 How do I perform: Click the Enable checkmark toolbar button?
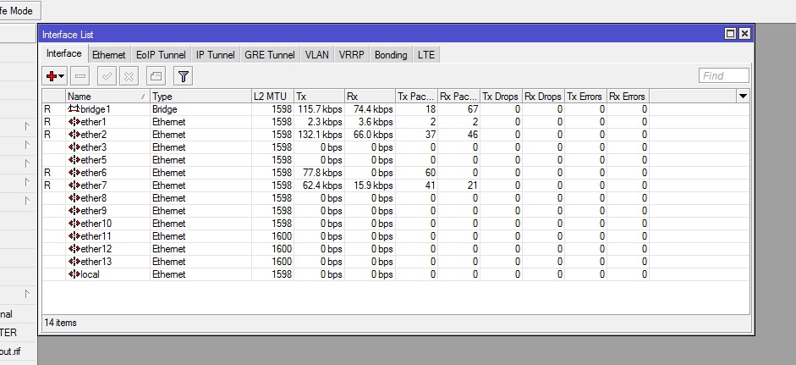107,76
